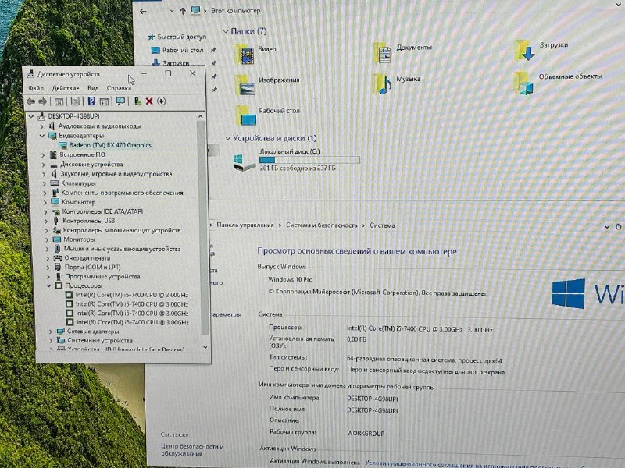
Task: Click Explorer back navigation arrow
Action: point(143,12)
